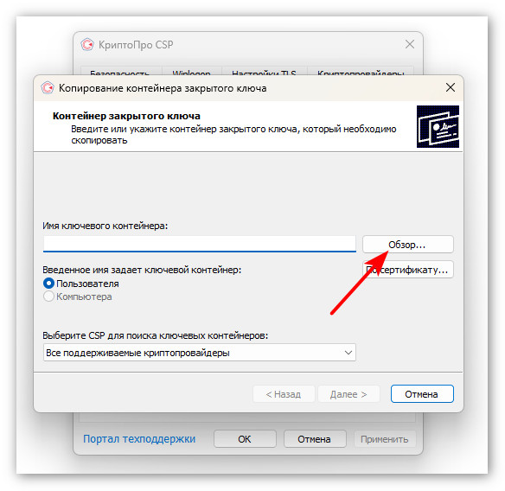Viewport: 505px width, 491px height.
Task: Open the Winlogon tab
Action: [x=192, y=72]
